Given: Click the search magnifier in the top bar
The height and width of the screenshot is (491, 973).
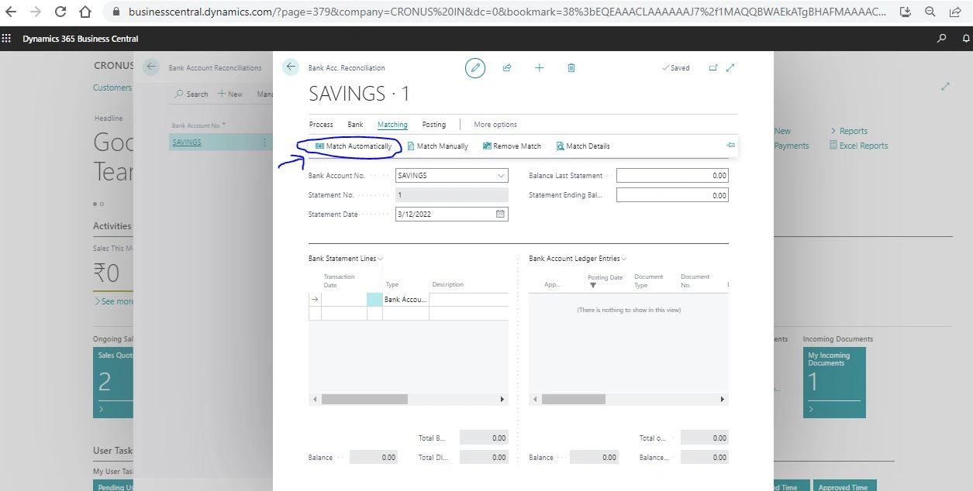Looking at the screenshot, I should coord(941,38).
